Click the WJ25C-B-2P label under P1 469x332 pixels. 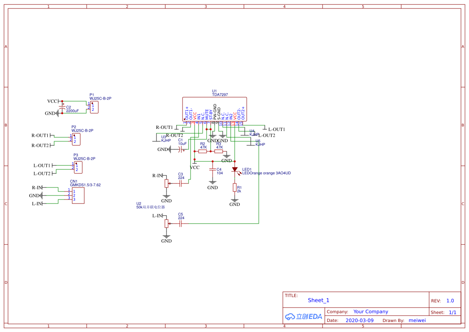[x=100, y=98]
